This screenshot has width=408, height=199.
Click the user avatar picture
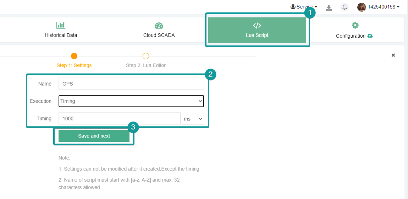point(362,7)
